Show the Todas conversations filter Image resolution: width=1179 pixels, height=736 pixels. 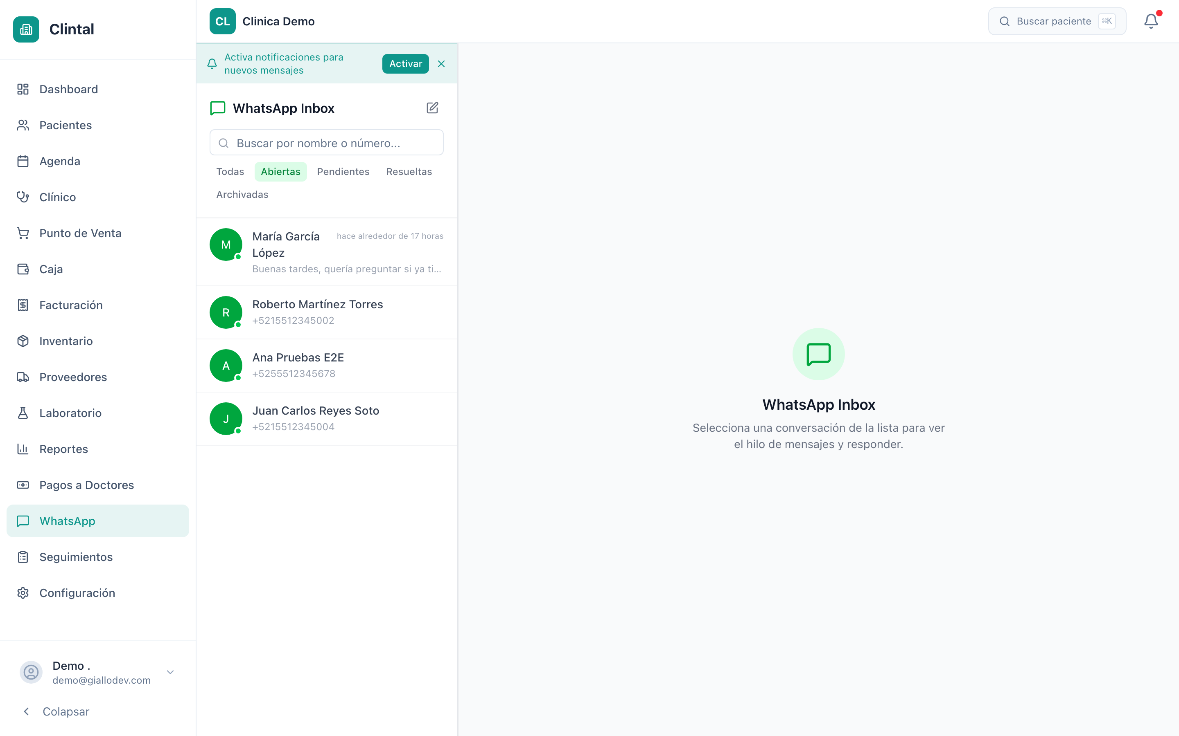(x=230, y=172)
